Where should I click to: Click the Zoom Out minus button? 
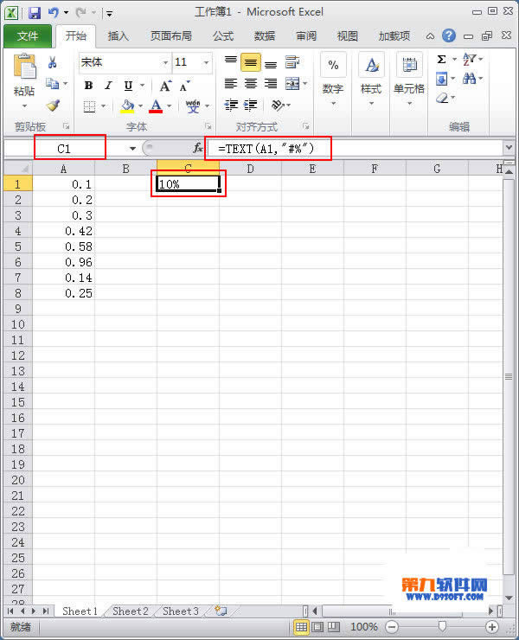pyautogui.click(x=392, y=626)
